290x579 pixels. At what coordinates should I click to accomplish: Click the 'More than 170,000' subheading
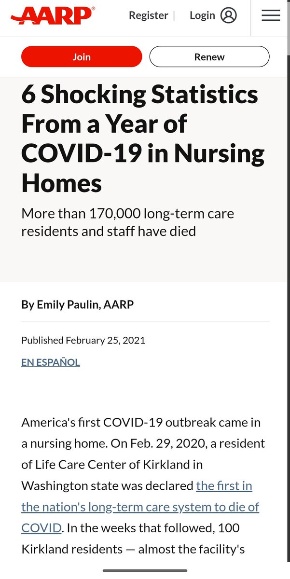(127, 222)
